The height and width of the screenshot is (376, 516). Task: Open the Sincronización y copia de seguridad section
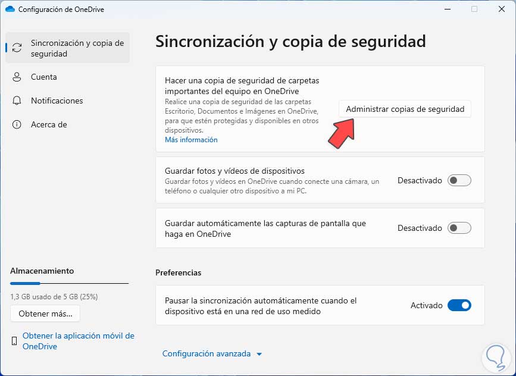coord(68,48)
